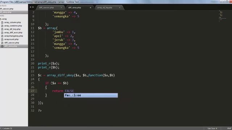This screenshot has width=232, height=130.
Task: Close the array_dif_key.php tab
Action: click(x=120, y=8)
